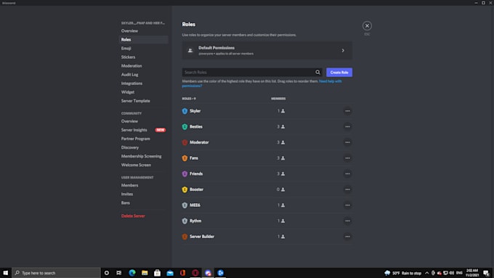View members icon of Moderator role
The width and height of the screenshot is (494, 278).
(283, 142)
